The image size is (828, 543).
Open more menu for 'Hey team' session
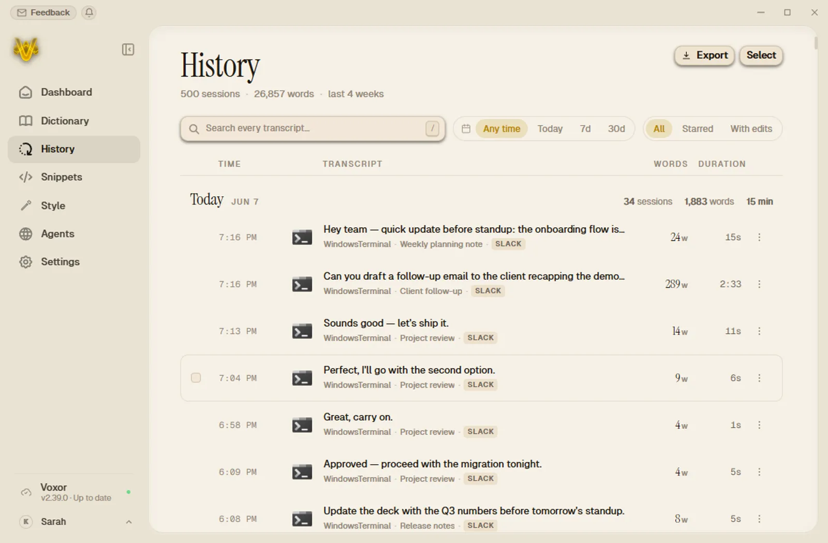[x=759, y=238]
